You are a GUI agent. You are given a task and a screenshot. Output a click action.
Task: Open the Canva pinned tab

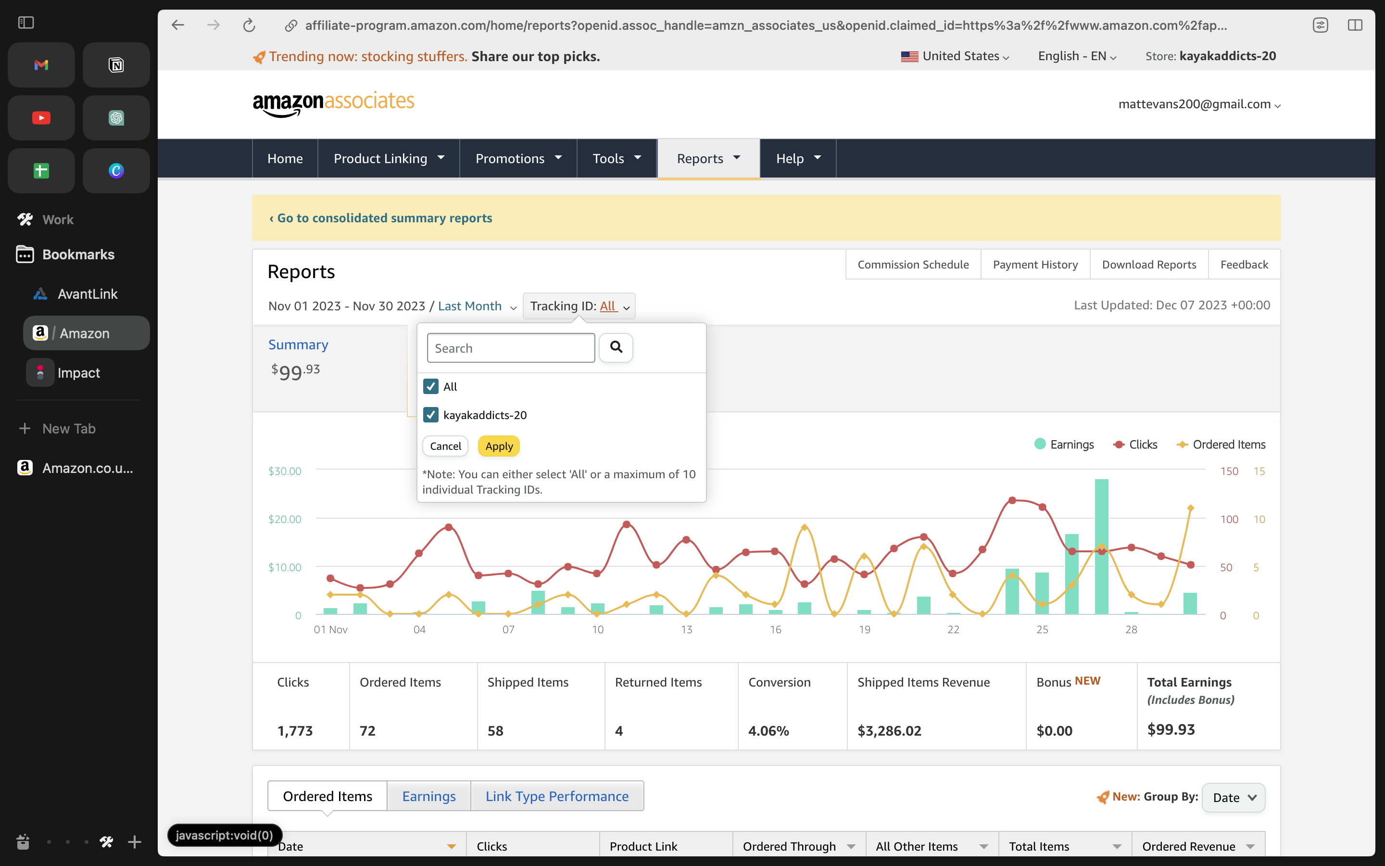coord(116,171)
